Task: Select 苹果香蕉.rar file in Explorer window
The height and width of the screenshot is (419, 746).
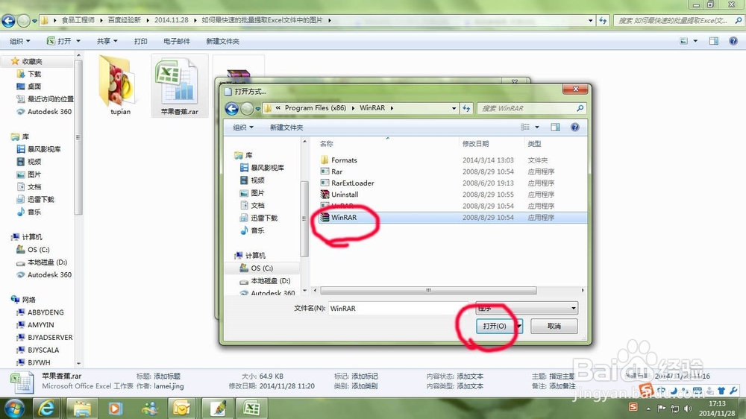Action: (179, 86)
